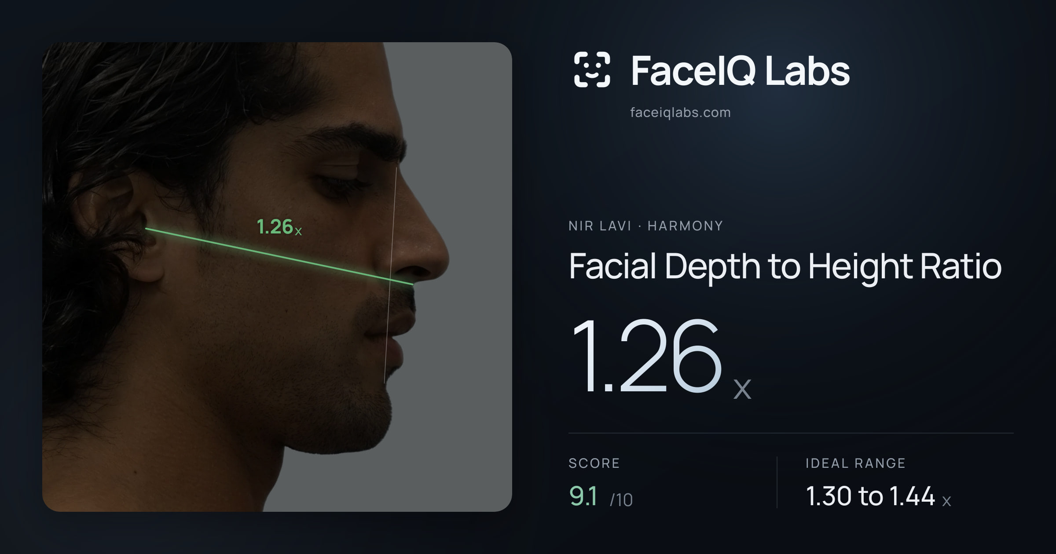This screenshot has width=1056, height=554.
Task: Click the FaceIQ Labs brand title
Action: 741,70
